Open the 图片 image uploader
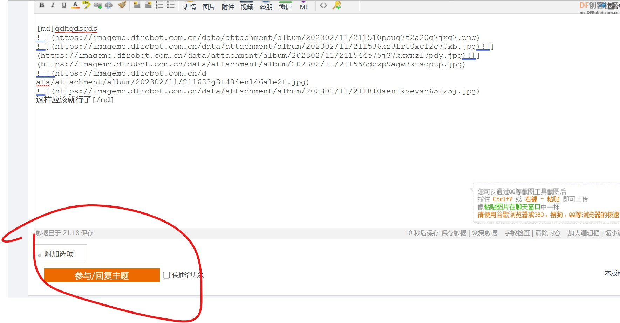Image resolution: width=620 pixels, height=323 pixels. (x=209, y=6)
